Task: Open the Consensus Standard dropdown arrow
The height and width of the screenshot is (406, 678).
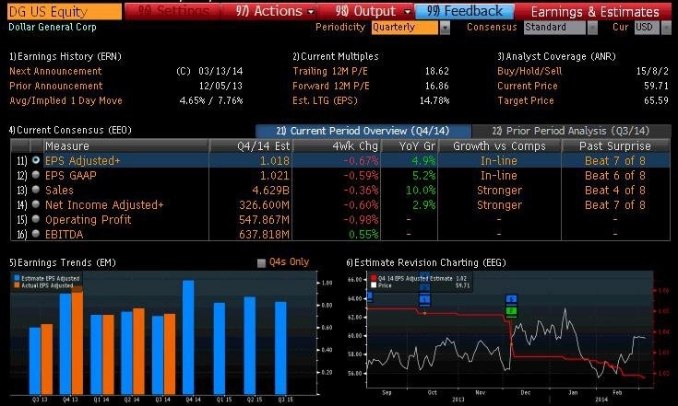Action: click(592, 28)
